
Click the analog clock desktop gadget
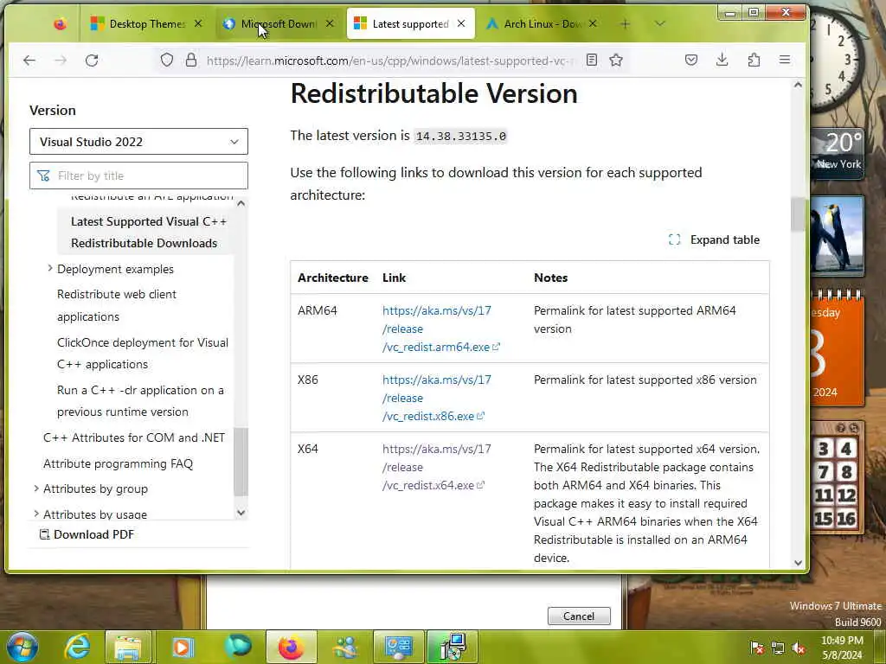tap(838, 60)
